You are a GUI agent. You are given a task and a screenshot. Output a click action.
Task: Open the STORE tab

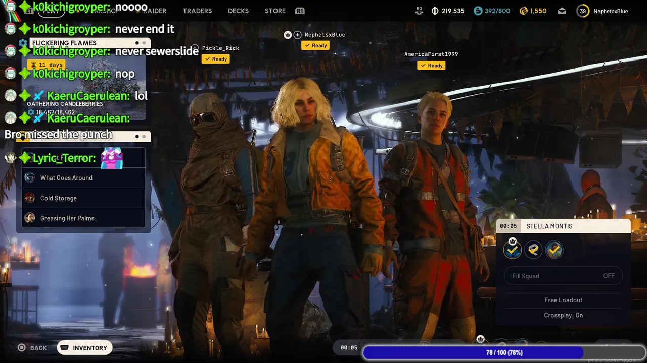(275, 11)
